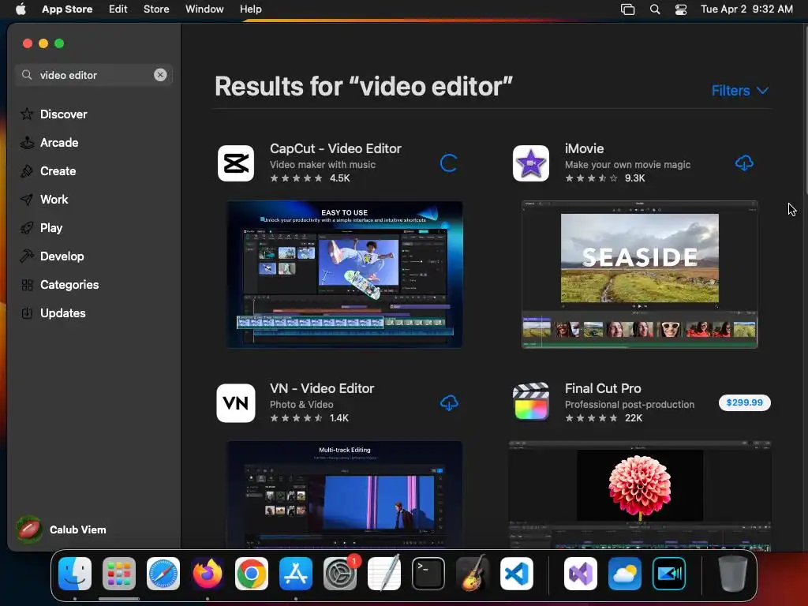Screen dimensions: 808x606
Task: Clear the search field text
Action: [160, 75]
